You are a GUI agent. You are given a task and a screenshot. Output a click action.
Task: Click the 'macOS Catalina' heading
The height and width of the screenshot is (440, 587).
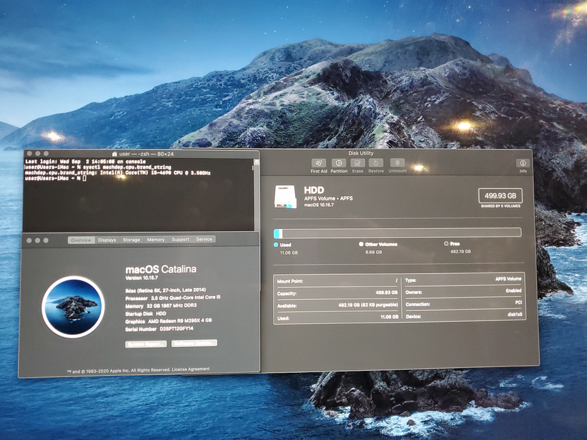pyautogui.click(x=160, y=269)
